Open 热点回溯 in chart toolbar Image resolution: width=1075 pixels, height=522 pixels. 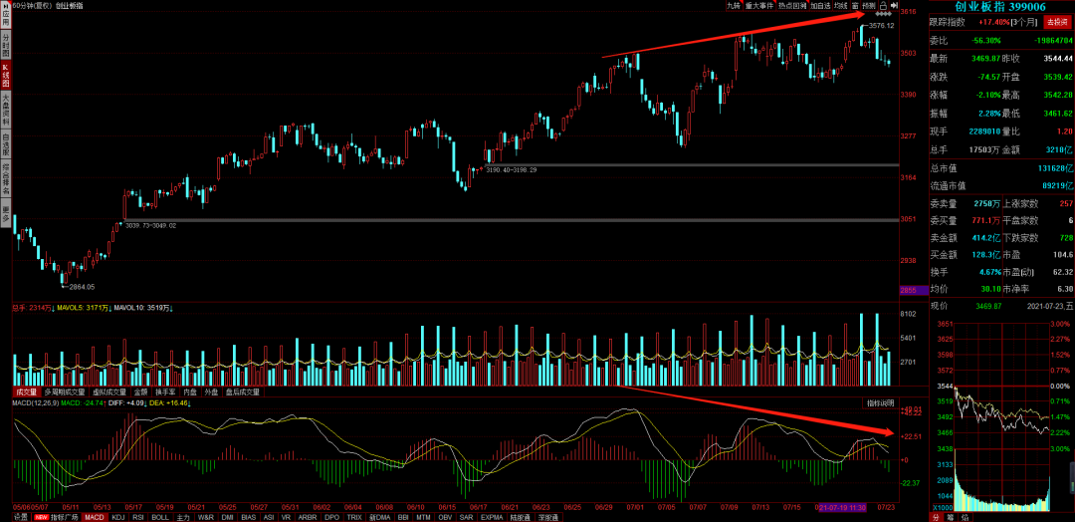point(792,6)
